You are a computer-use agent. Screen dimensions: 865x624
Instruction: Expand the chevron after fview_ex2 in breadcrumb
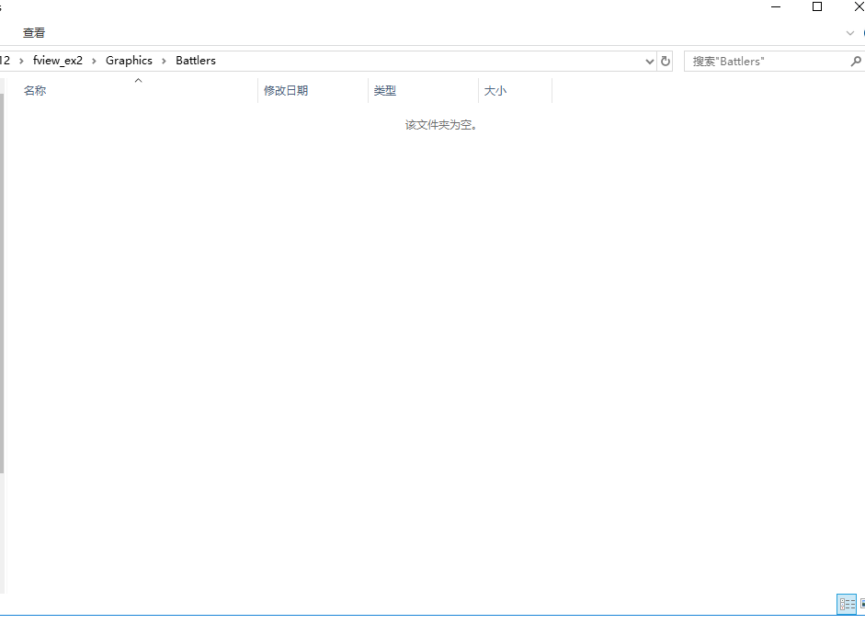click(x=94, y=61)
